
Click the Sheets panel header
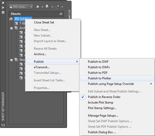click(36, 14)
